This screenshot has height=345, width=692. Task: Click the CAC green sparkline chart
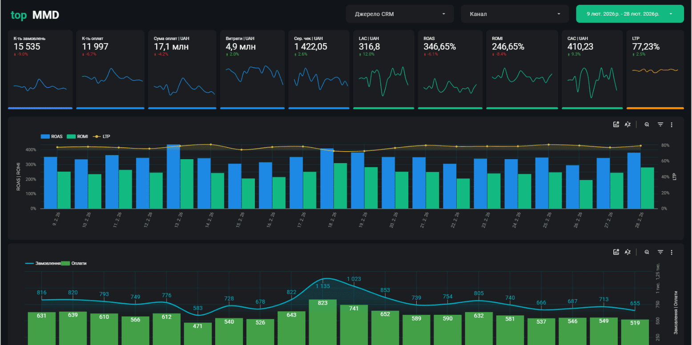point(592,82)
